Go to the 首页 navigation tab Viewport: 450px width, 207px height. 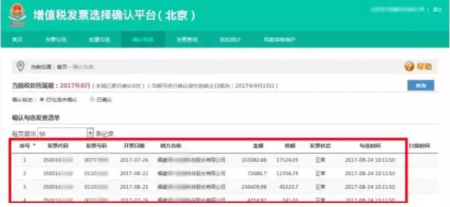[17, 40]
